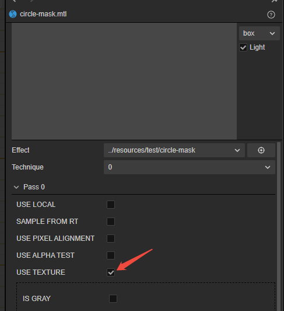Viewport: 284px width, 311px height.
Task: Click the USE PIXEL ALIGNMENT label
Action: tap(55, 239)
